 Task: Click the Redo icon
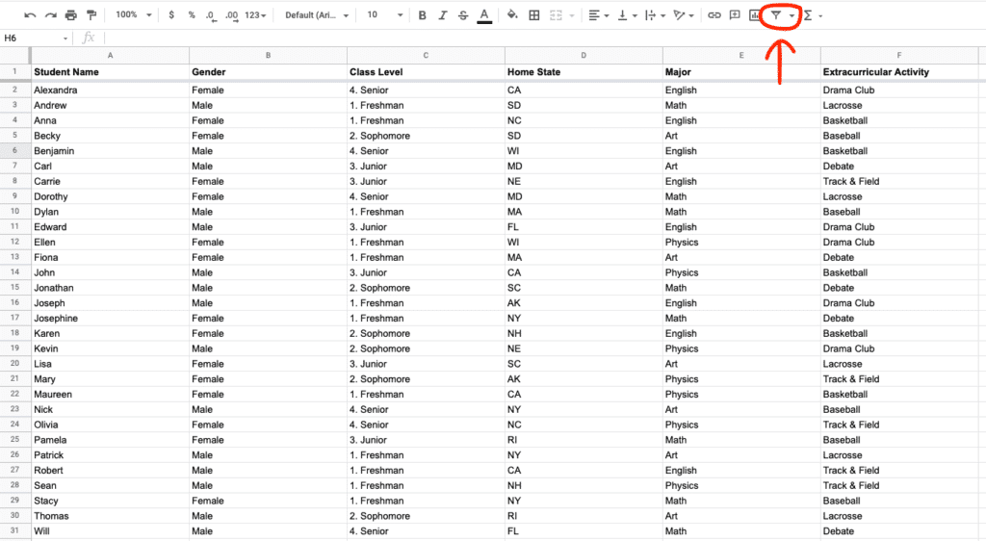(x=50, y=15)
